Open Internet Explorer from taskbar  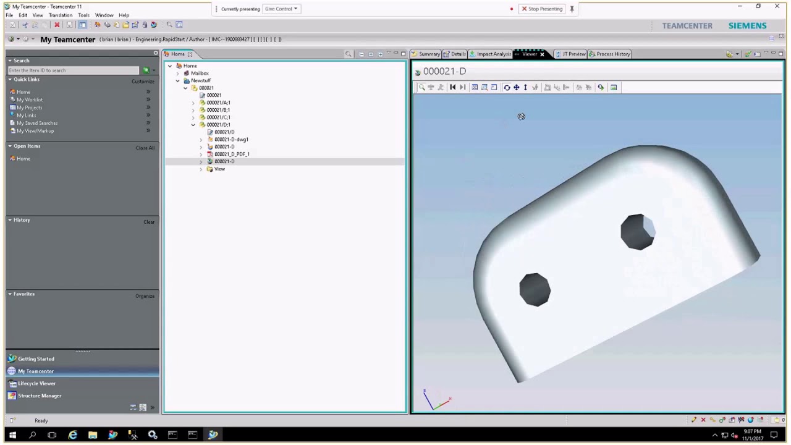pyautogui.click(x=72, y=435)
